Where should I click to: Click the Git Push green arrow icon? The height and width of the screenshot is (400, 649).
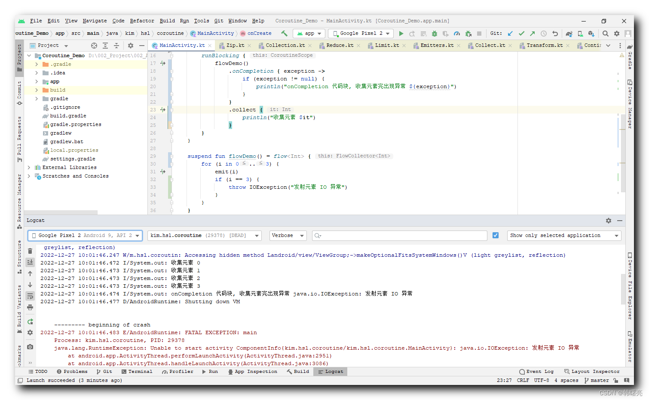pos(533,34)
